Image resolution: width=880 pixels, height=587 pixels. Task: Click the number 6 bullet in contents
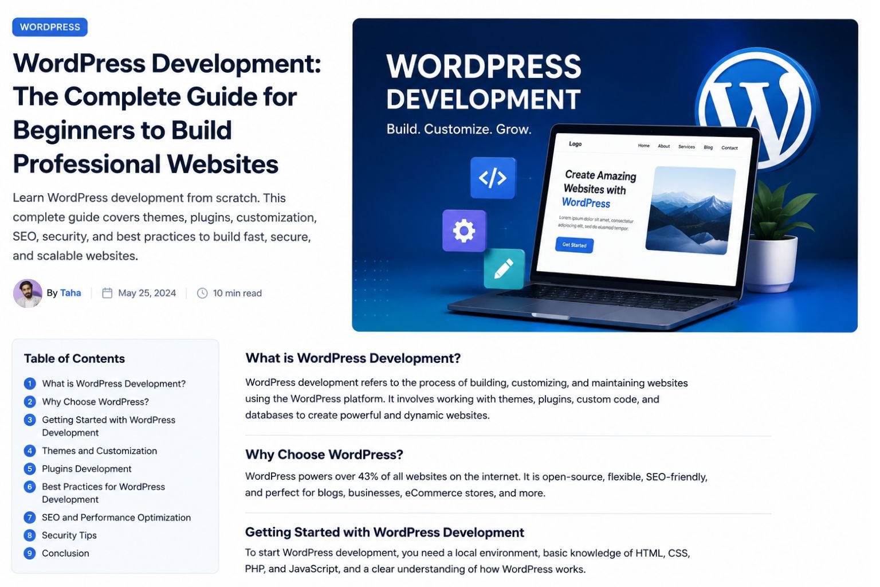point(30,487)
